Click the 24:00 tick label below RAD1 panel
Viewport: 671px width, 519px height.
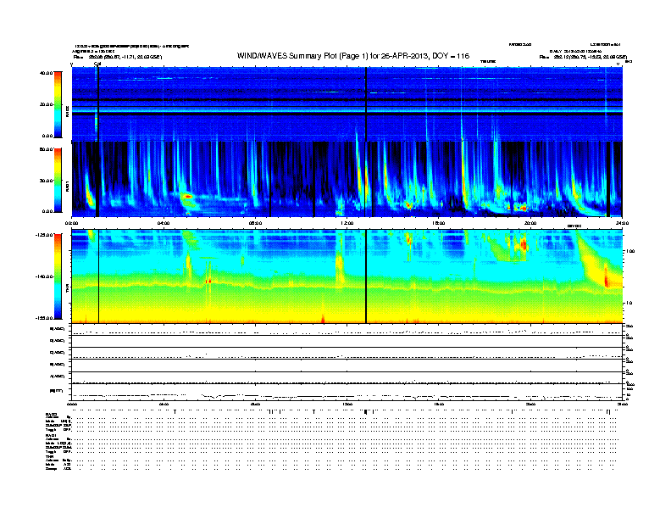coord(622,223)
